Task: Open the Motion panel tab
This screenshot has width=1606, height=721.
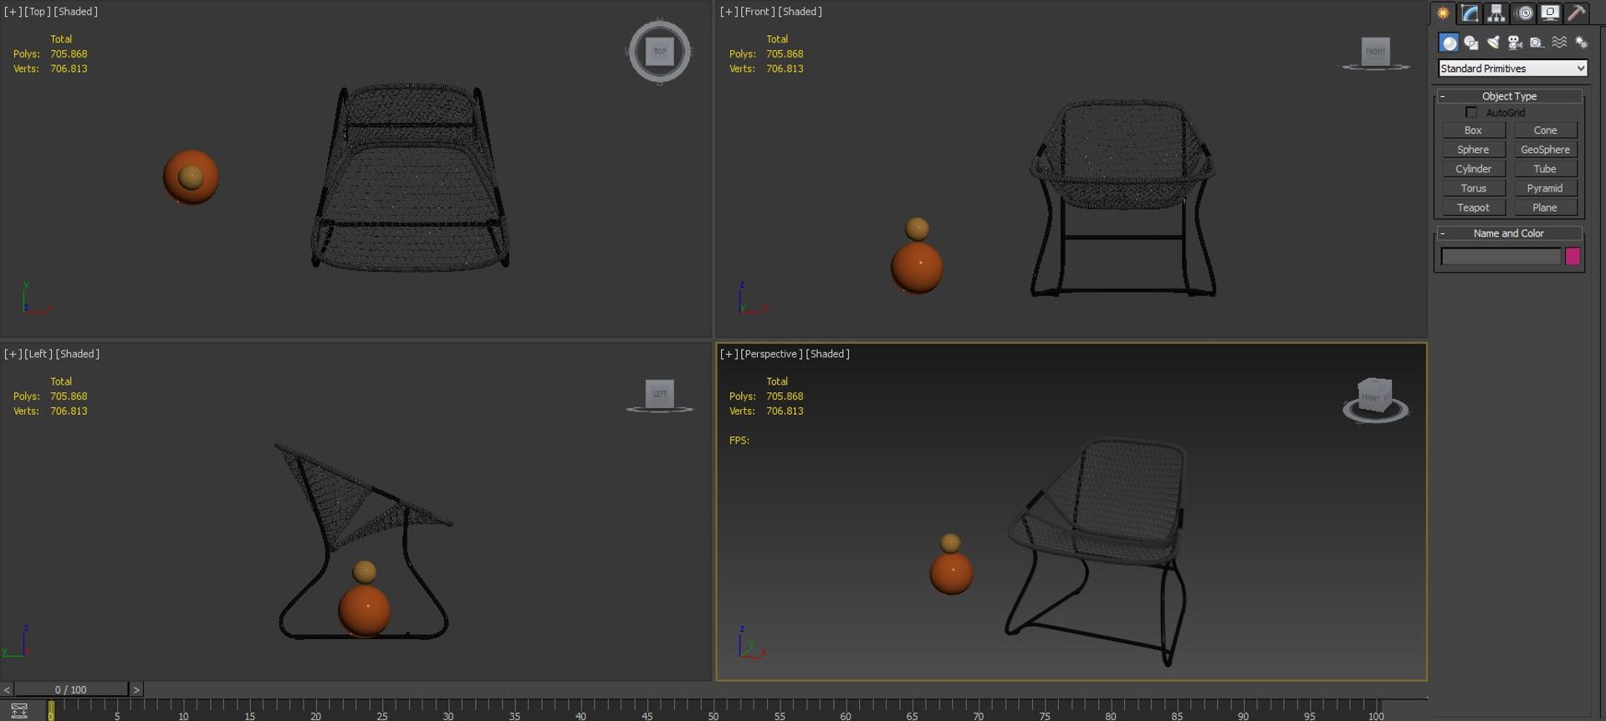Action: pyautogui.click(x=1524, y=13)
